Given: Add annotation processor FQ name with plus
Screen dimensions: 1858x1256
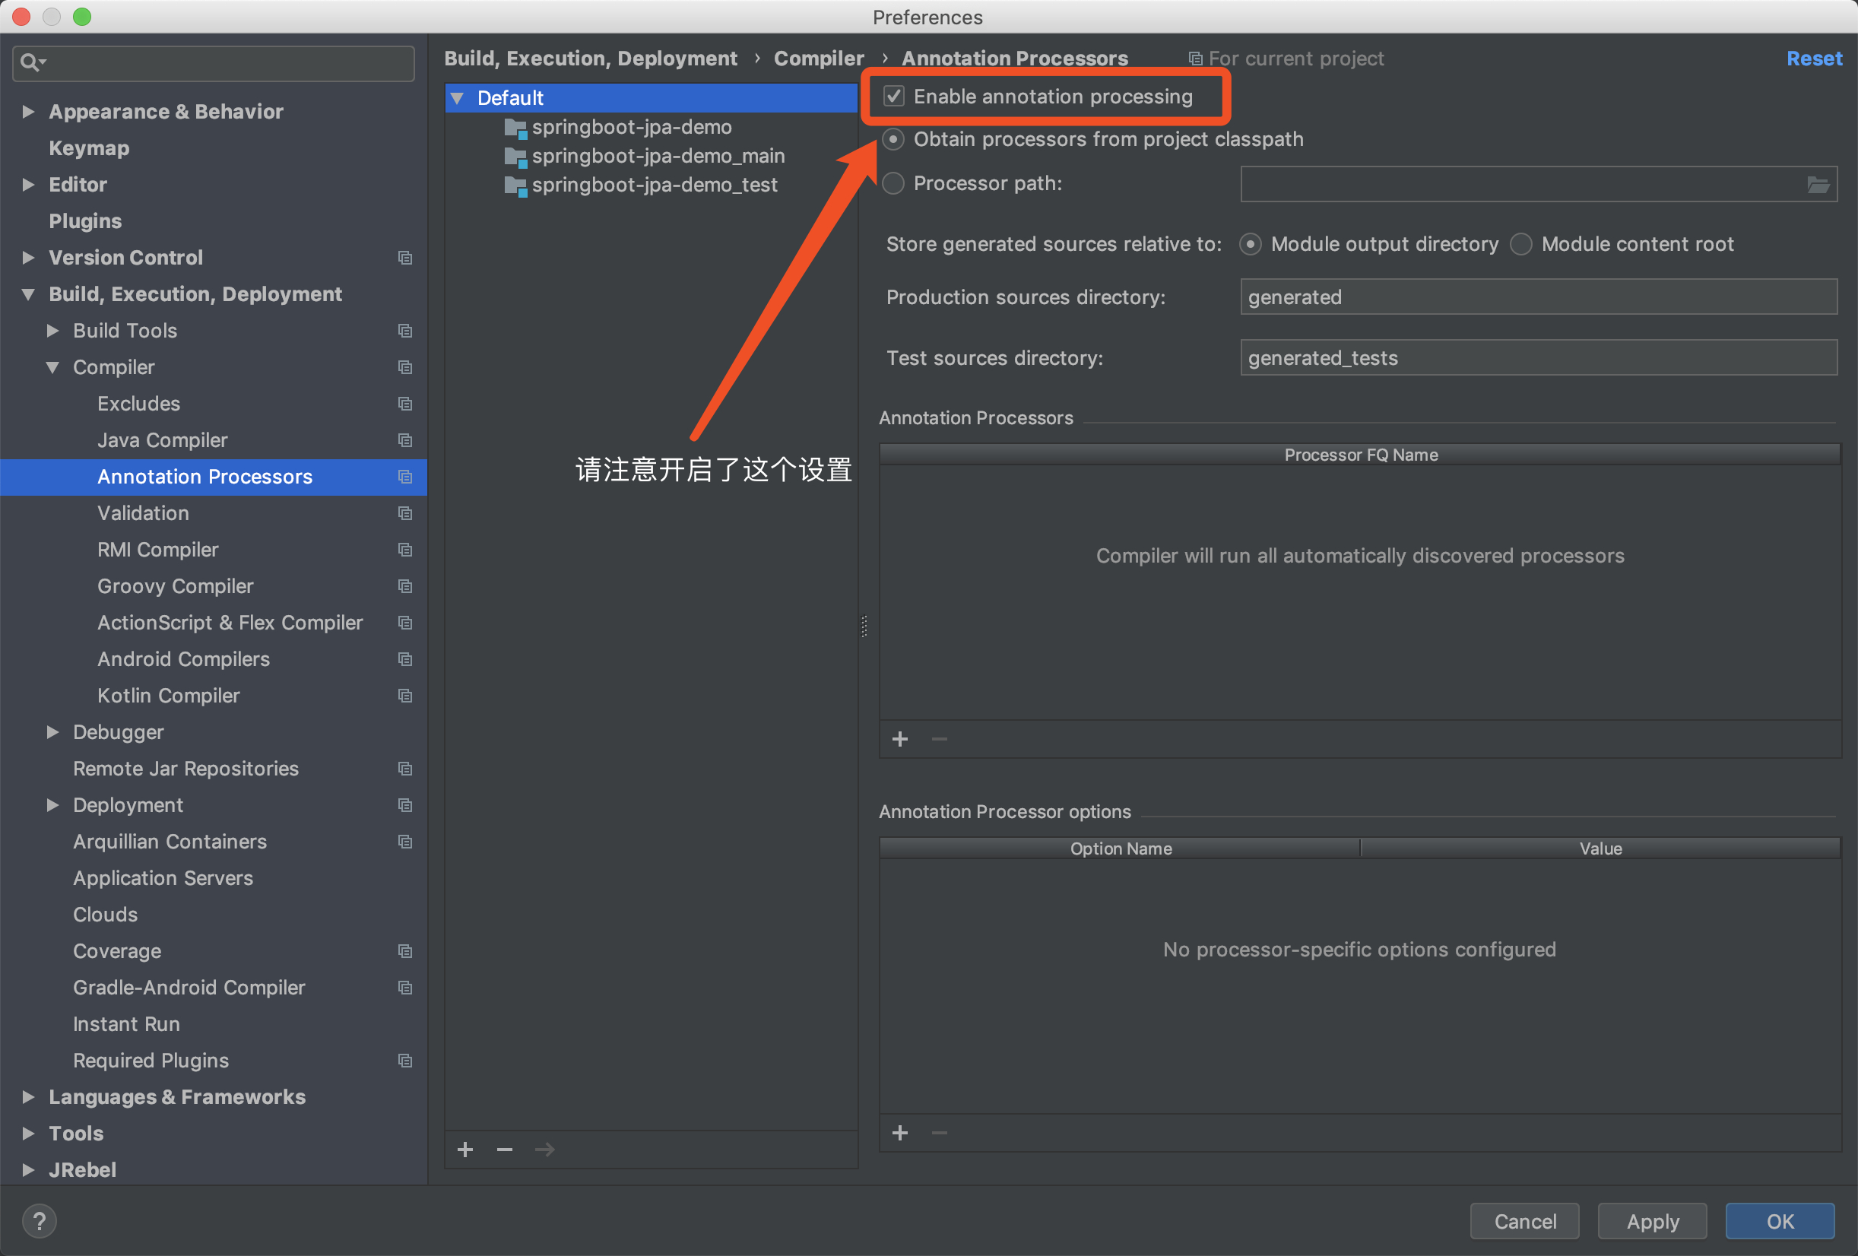Looking at the screenshot, I should pos(899,739).
